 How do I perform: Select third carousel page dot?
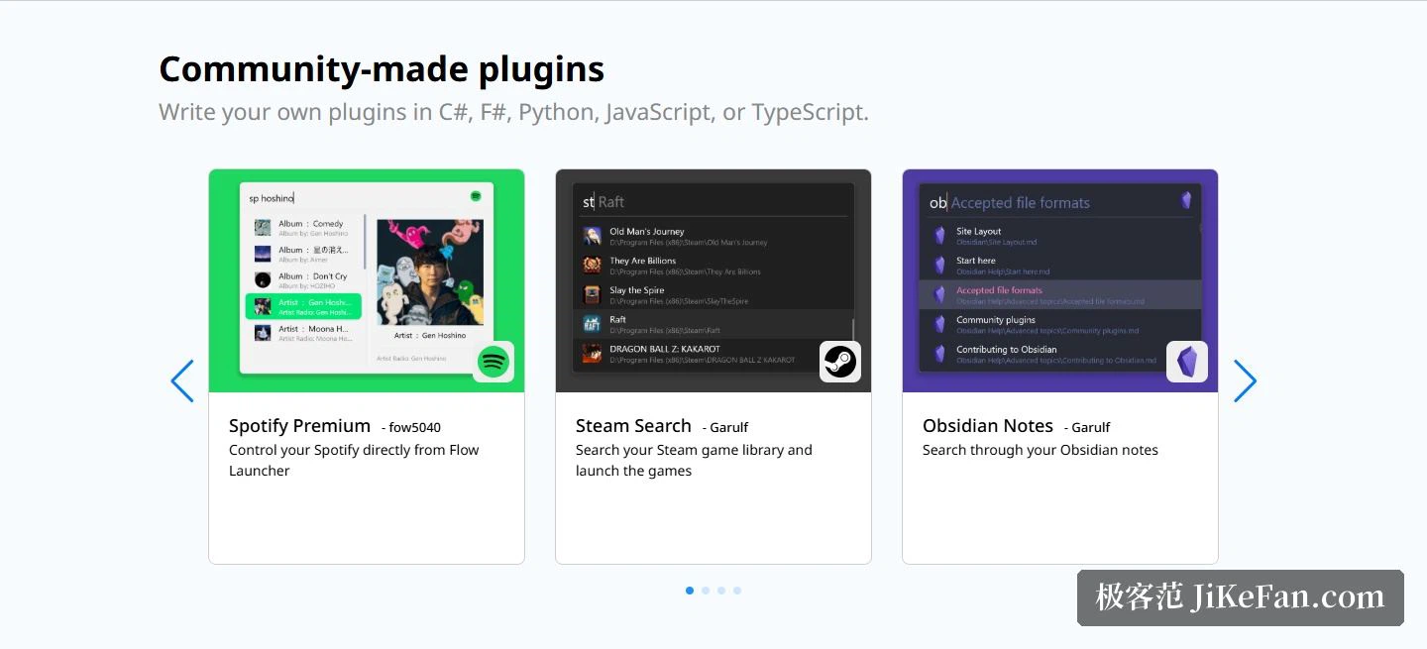point(721,591)
